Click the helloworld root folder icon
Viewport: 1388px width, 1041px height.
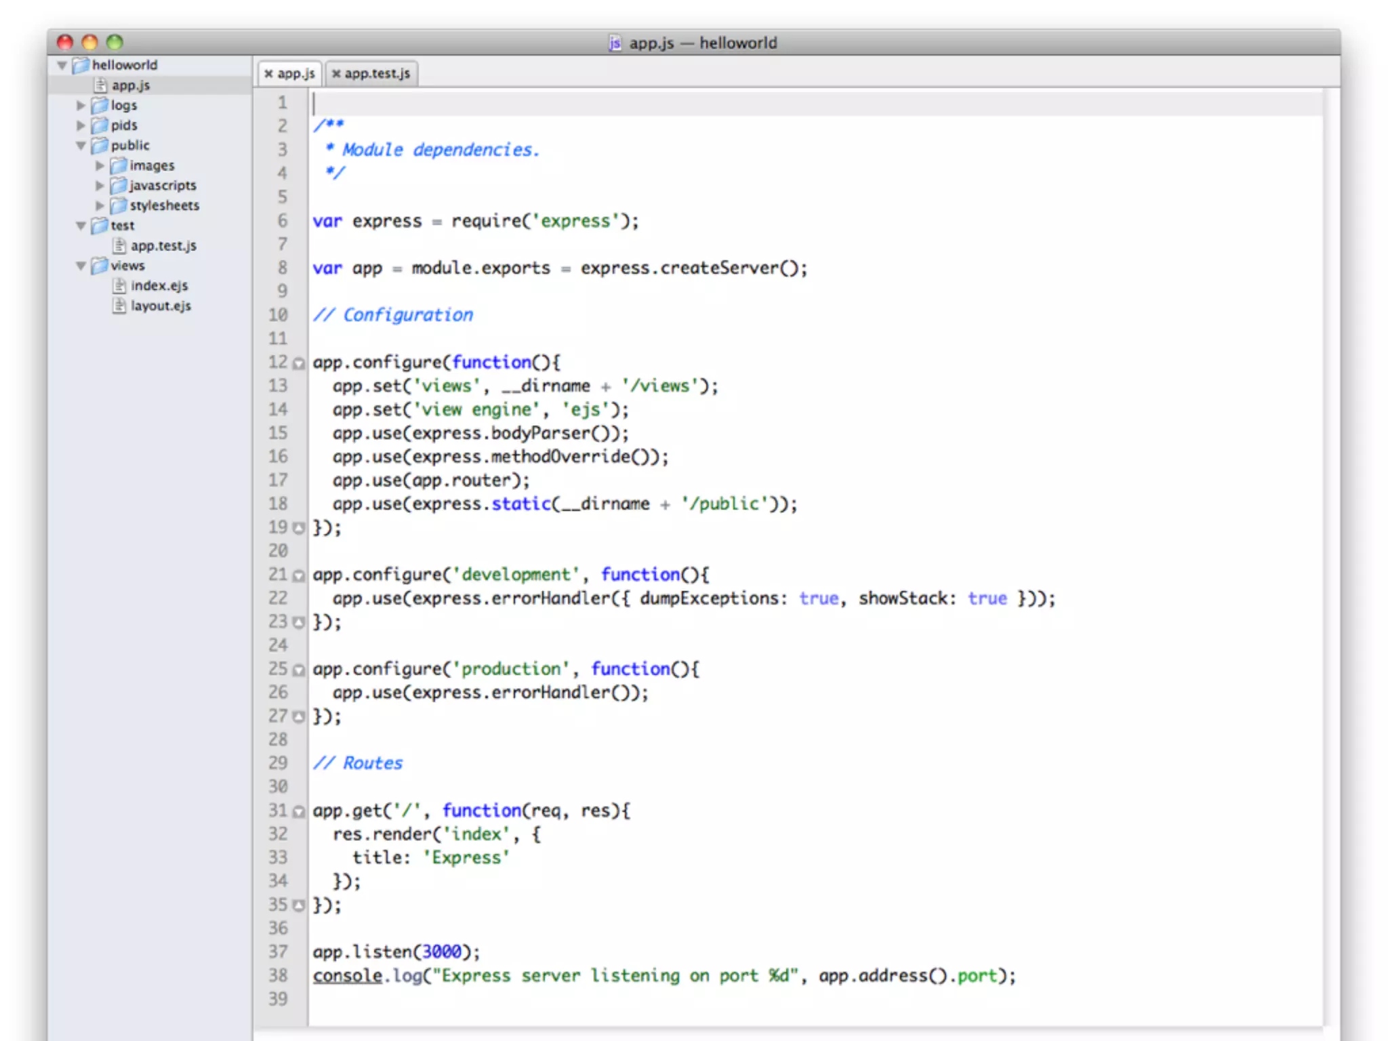tap(81, 65)
